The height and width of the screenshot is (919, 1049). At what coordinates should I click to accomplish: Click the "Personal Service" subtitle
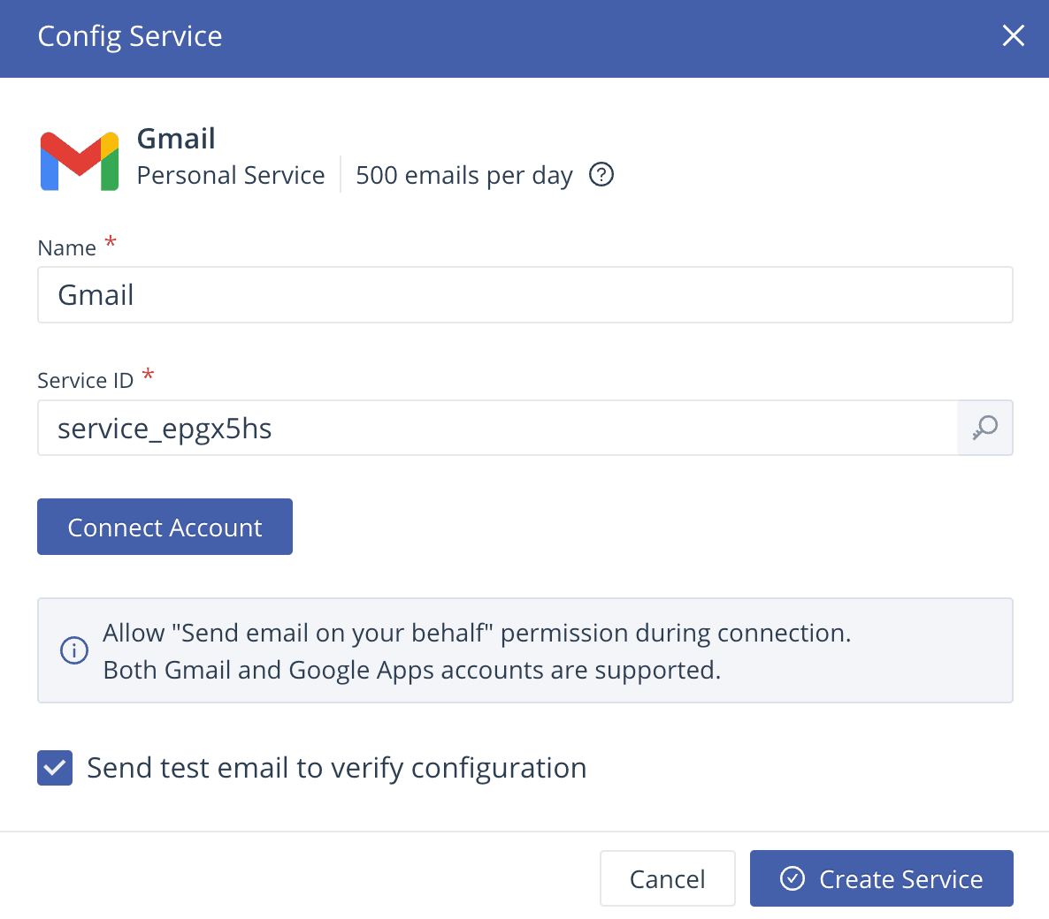[x=230, y=175]
